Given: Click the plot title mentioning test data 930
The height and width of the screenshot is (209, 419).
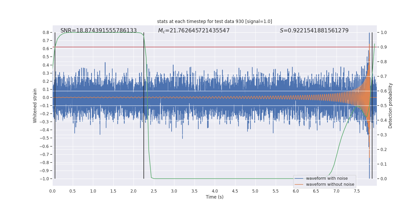Looking at the screenshot, I should [214, 21].
